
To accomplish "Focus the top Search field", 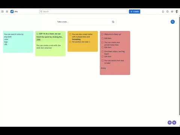I will [84, 12].
